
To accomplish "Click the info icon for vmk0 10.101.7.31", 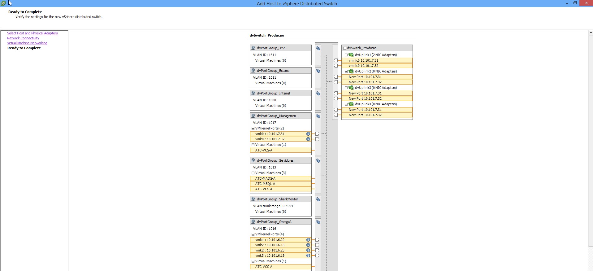I will pyautogui.click(x=308, y=134).
